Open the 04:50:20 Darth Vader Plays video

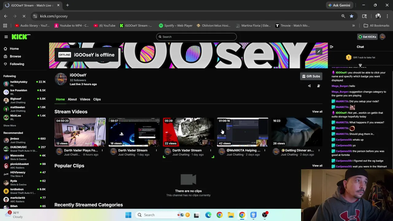click(x=80, y=132)
